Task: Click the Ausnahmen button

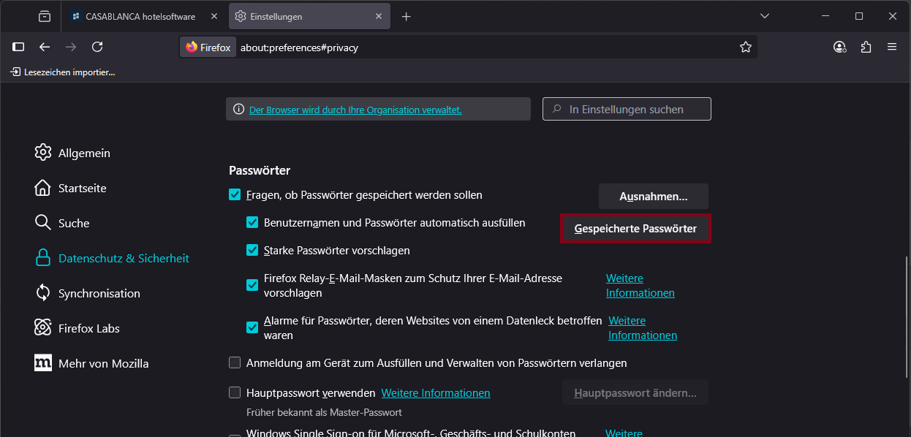Action: pyautogui.click(x=653, y=197)
